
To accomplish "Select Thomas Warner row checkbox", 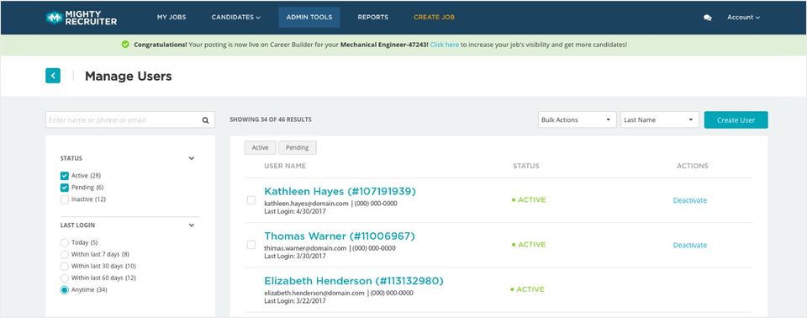I will pos(251,245).
